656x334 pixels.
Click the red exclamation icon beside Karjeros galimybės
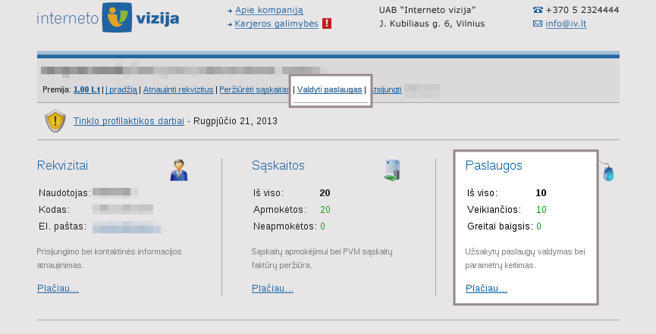(x=327, y=23)
